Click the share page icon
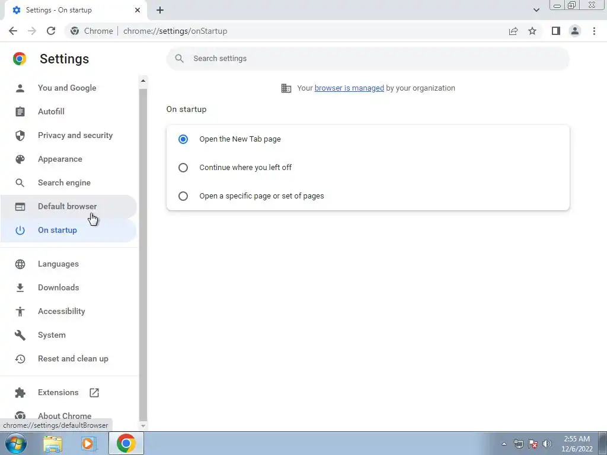 point(513,31)
